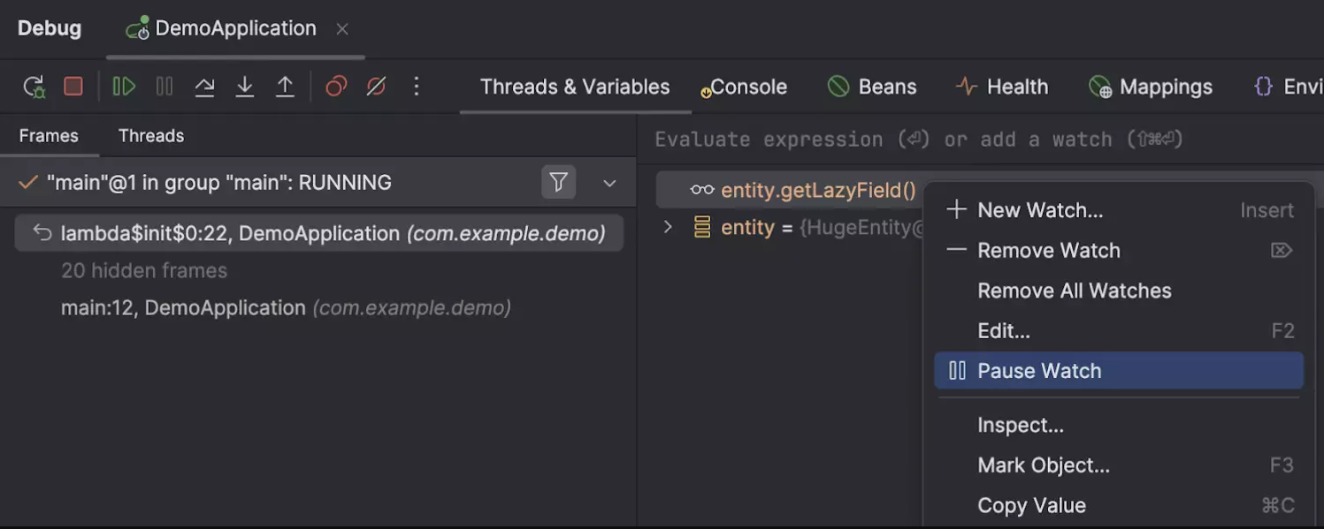This screenshot has height=529, width=1324.
Task: Select the lambda$init$0:22 frame
Action: coord(319,233)
